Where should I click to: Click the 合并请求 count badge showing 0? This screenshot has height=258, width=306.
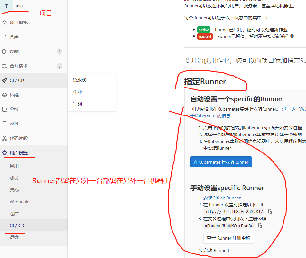click(x=60, y=66)
